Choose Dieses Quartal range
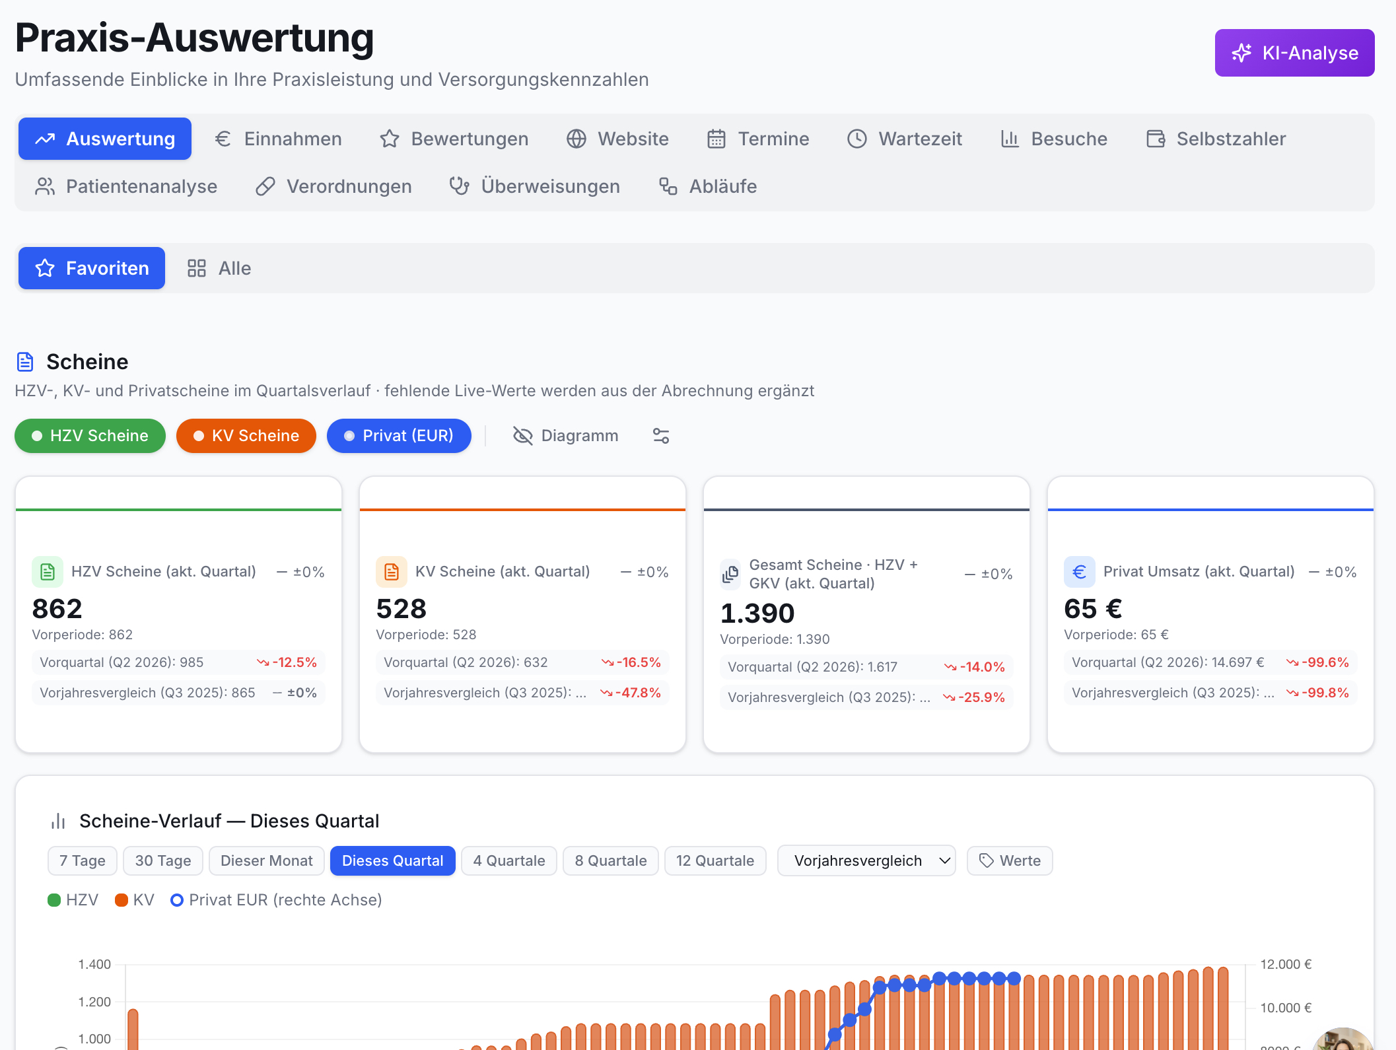This screenshot has width=1396, height=1050. [x=393, y=860]
